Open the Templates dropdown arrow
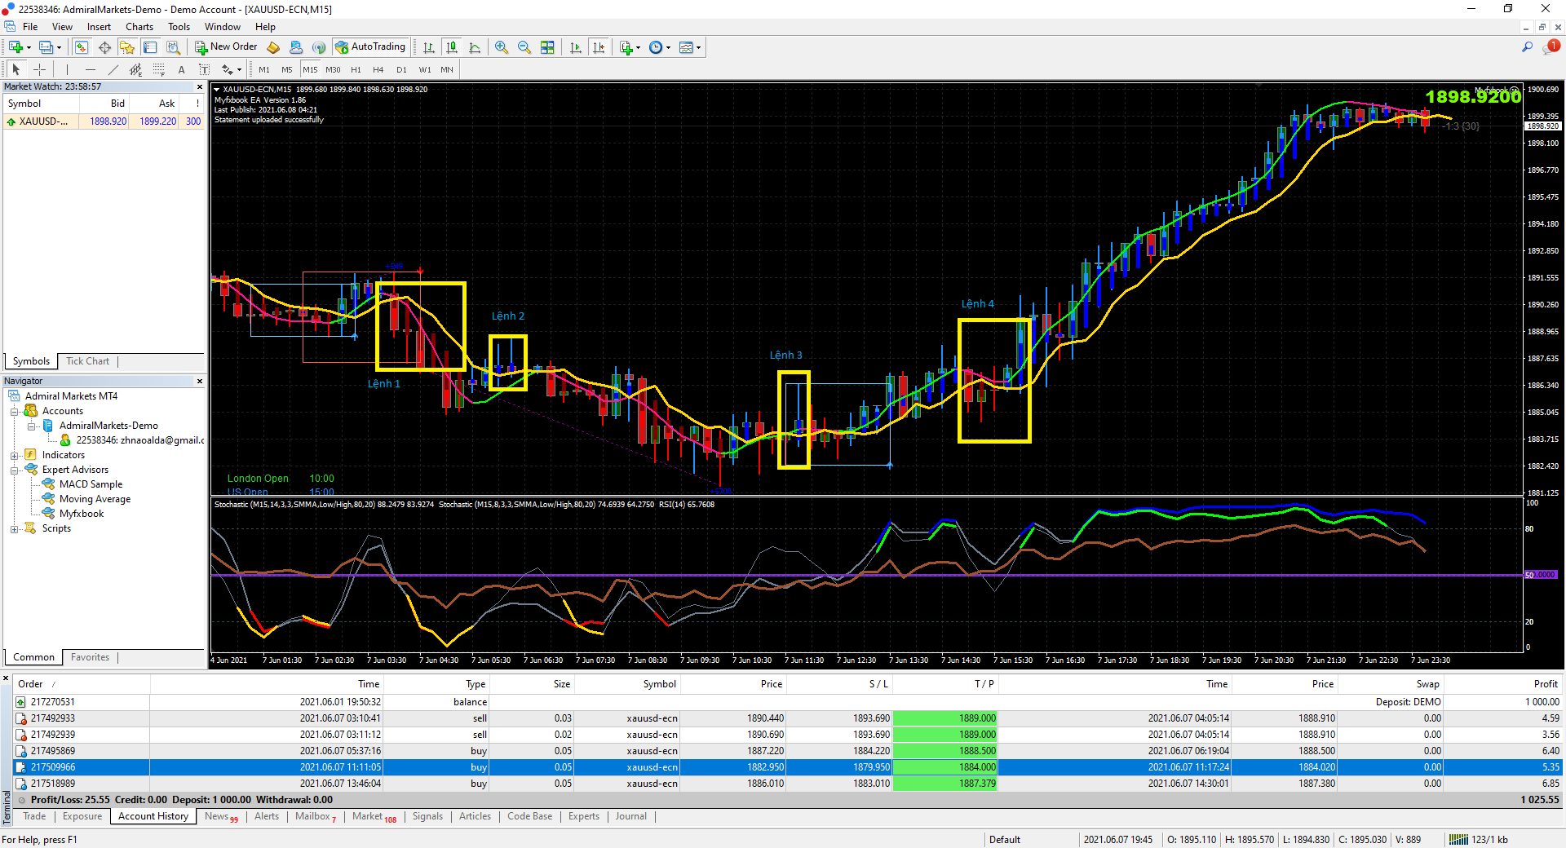 coord(699,47)
